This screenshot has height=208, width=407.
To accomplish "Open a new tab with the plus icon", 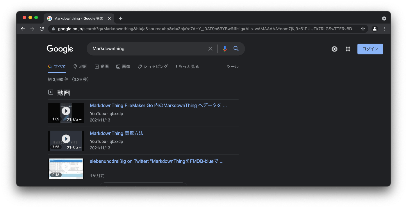I will (121, 18).
